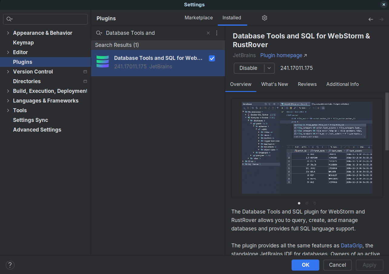Click the panel indicator icon next to Directories
389x274 pixels.
[x=85, y=81]
